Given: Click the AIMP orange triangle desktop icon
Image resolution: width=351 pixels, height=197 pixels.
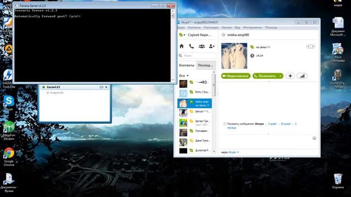Looking at the screenshot, I should [x=9, y=49].
